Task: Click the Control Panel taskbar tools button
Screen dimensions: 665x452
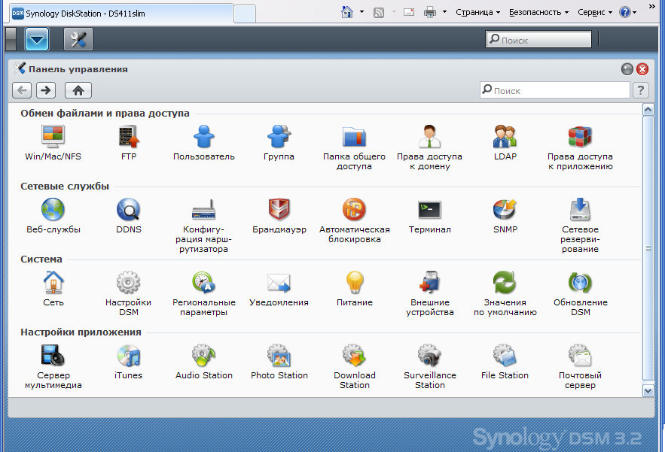Action: 78,39
